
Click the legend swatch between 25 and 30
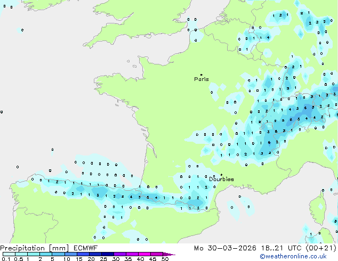point(107,254)
